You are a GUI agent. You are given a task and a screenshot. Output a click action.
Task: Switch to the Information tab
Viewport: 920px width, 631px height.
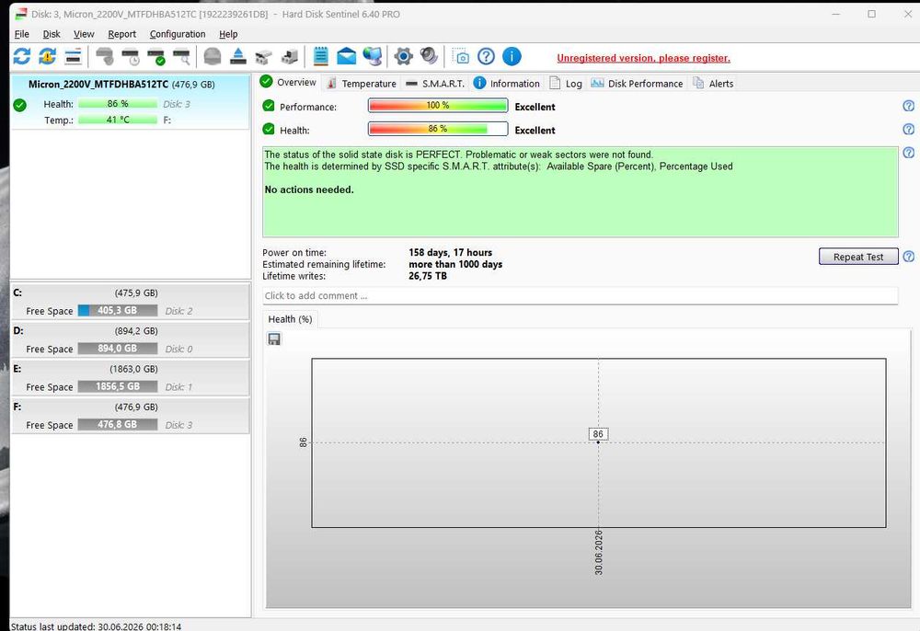[507, 84]
